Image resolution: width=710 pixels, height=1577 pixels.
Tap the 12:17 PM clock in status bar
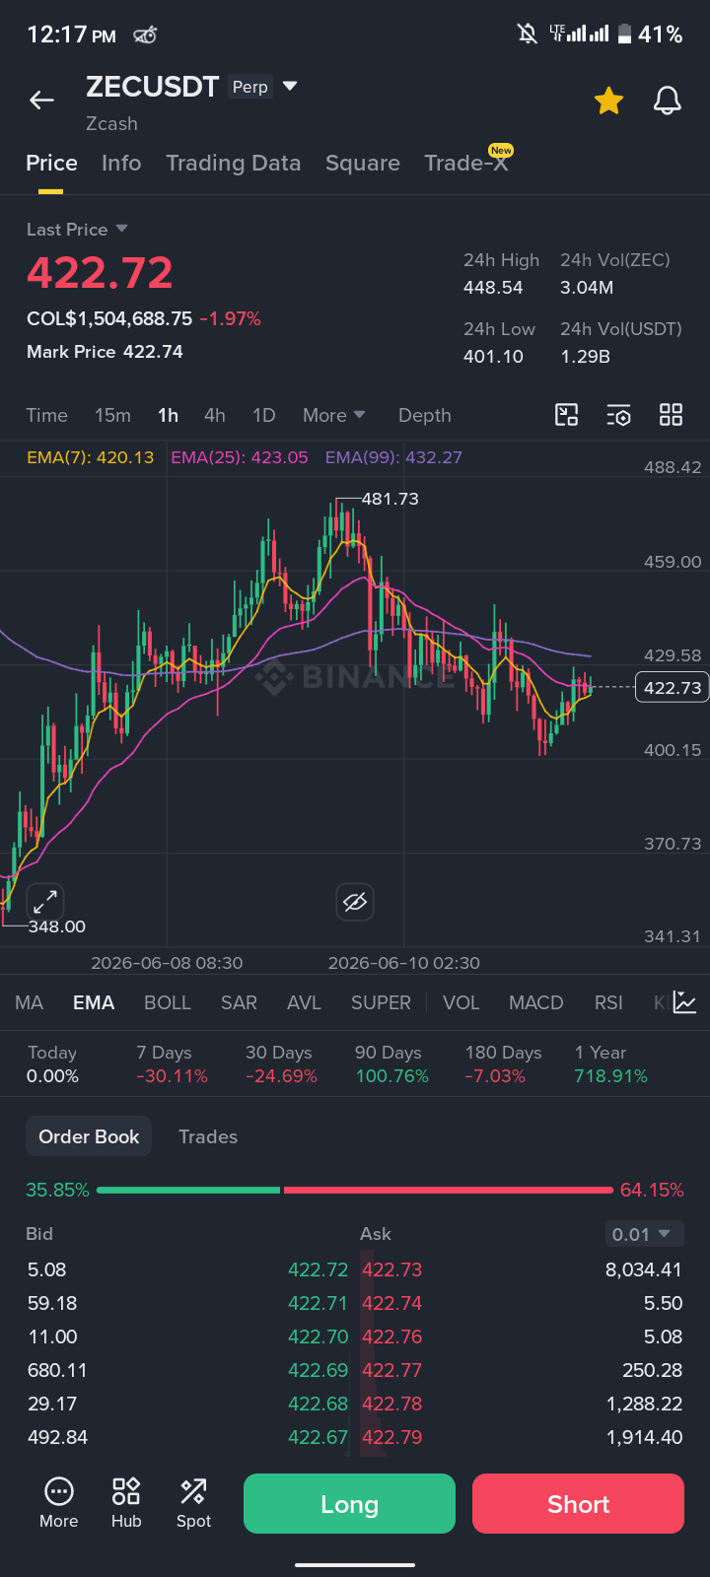[x=71, y=35]
